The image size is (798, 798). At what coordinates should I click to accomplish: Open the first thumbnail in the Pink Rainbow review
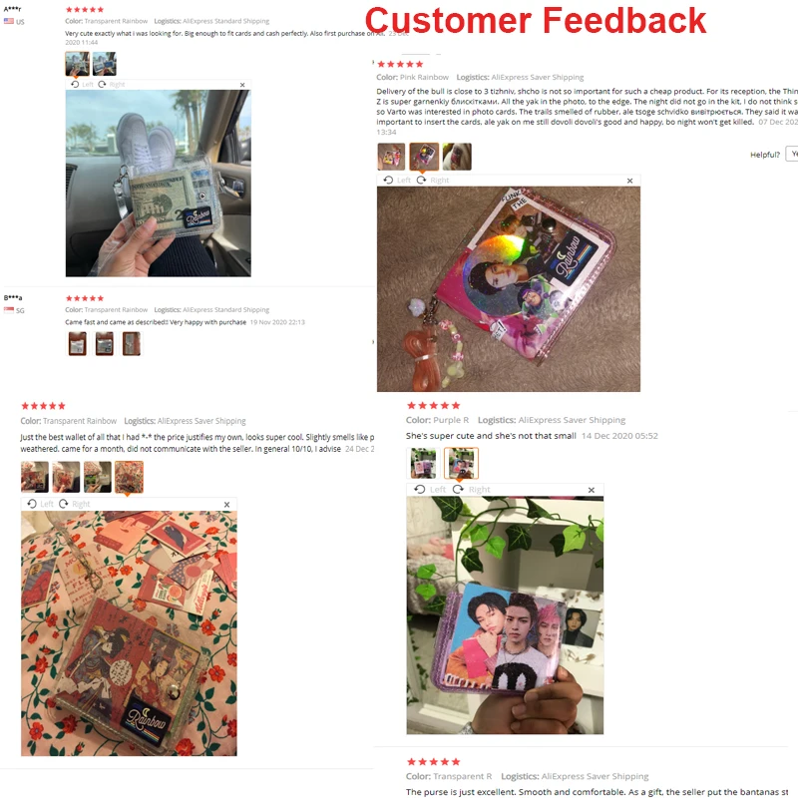point(391,157)
